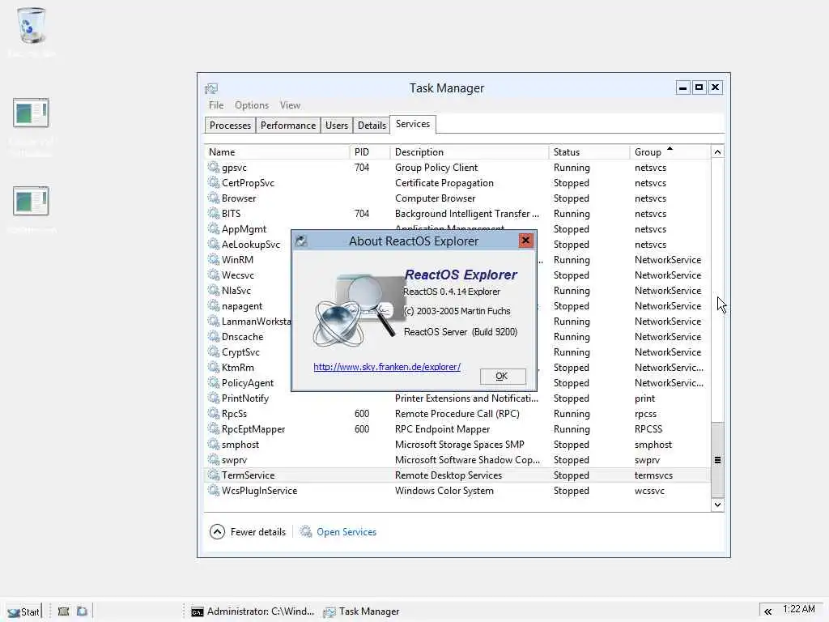Select 'Microsoft Storage Spaces SMP' cell
Screen dimensions: 829x622
[460, 445]
